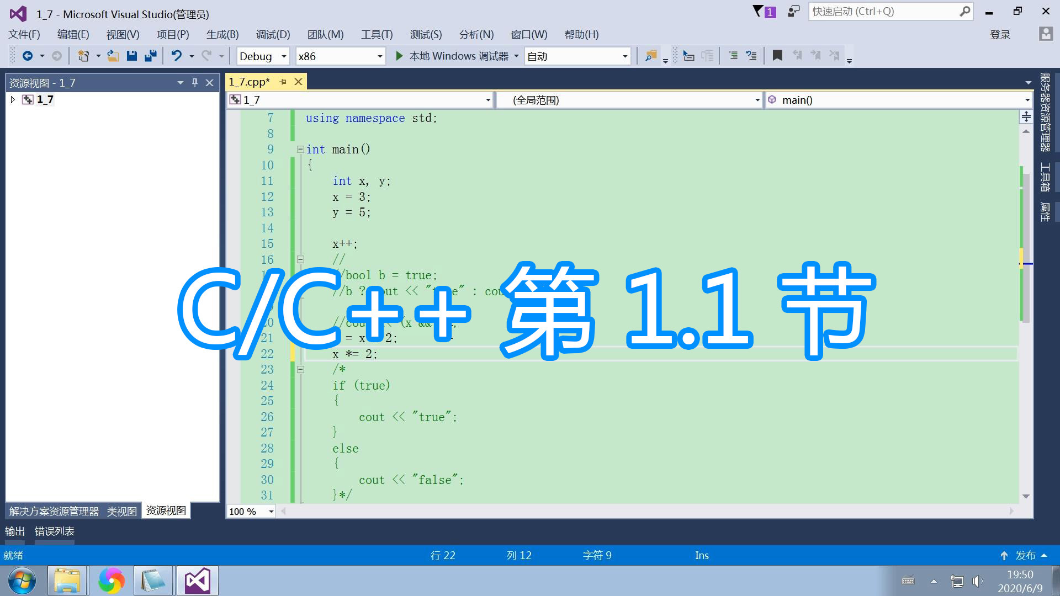Switch to the 解决方案资源管理器 tab

53,511
